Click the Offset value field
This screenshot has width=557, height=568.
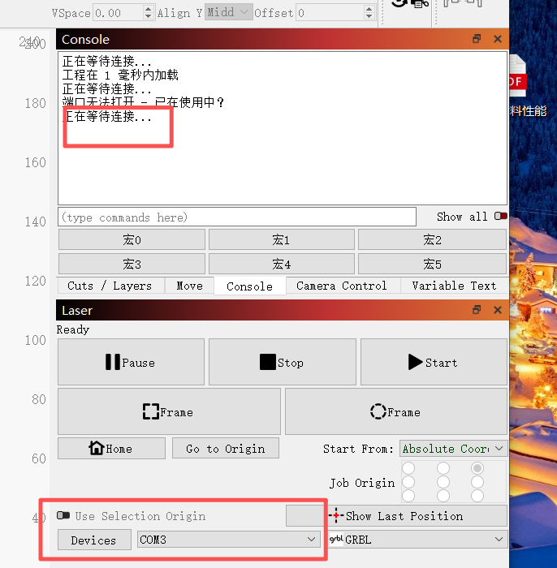(x=330, y=13)
